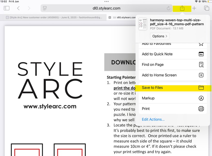
Task: Tap the PDF Document 13.1 MB label
Action: tap(167, 28)
